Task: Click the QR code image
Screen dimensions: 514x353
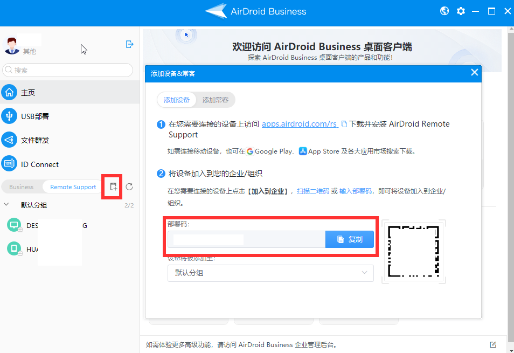Action: click(x=413, y=251)
